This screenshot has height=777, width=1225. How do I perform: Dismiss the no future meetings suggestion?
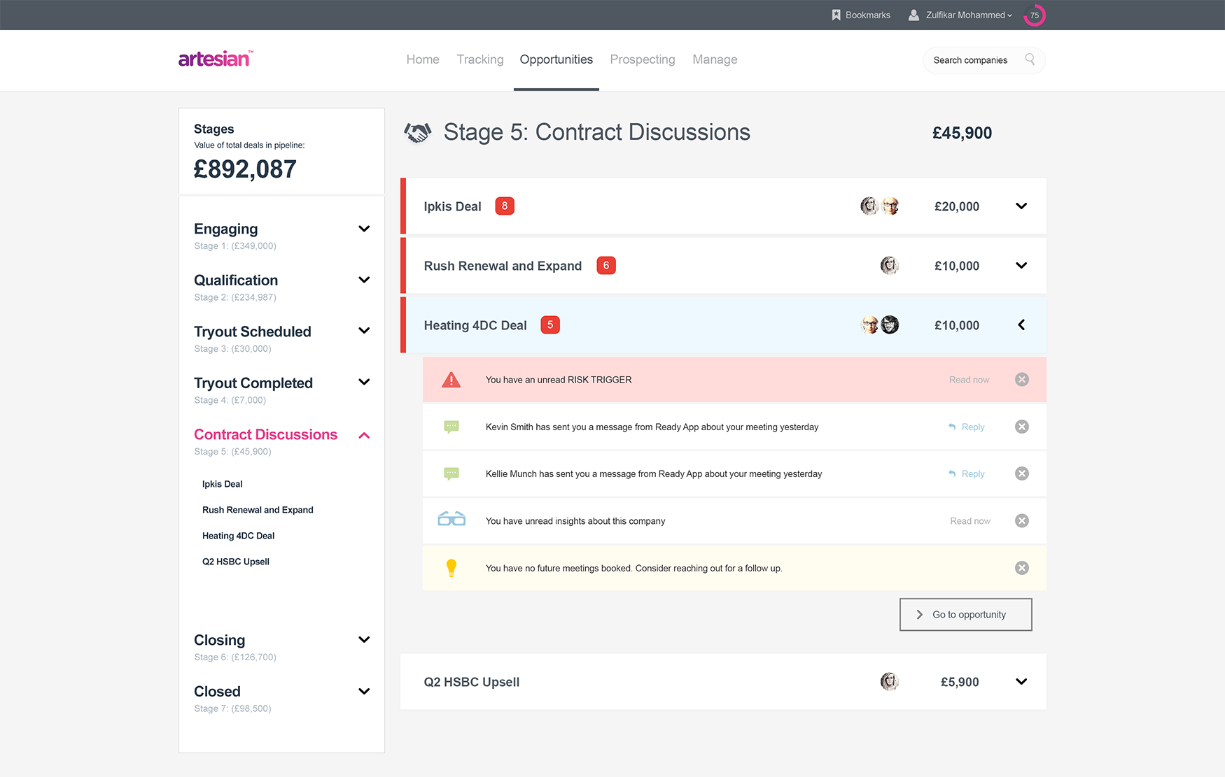point(1022,568)
